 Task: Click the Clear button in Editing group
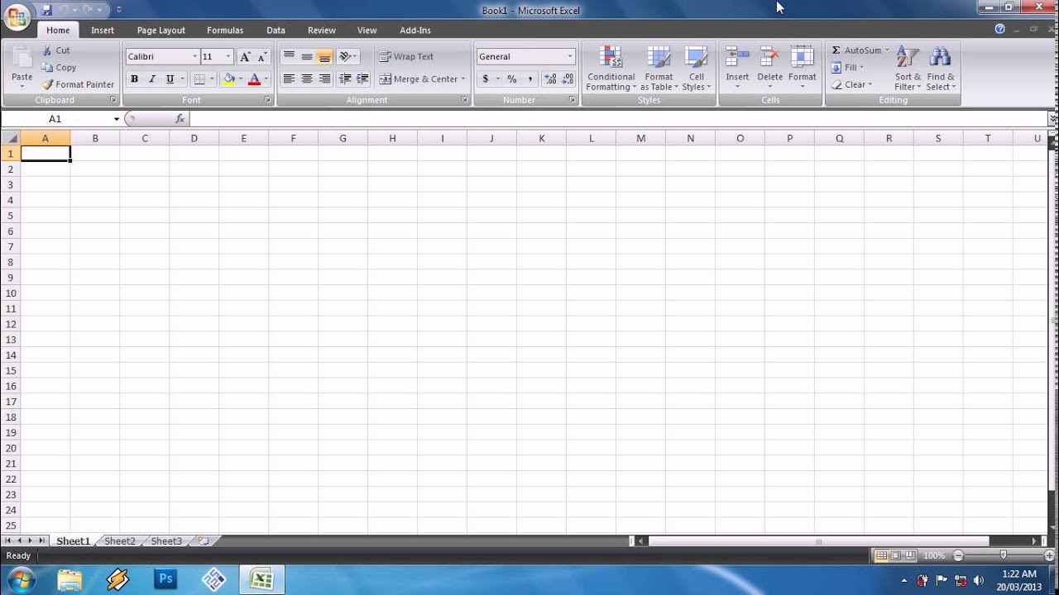851,84
